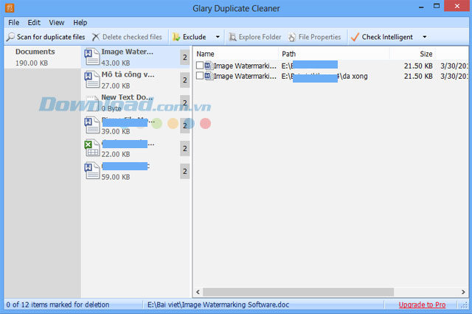
Task: Click the resize grip in the status bar corner
Action: coord(465,305)
